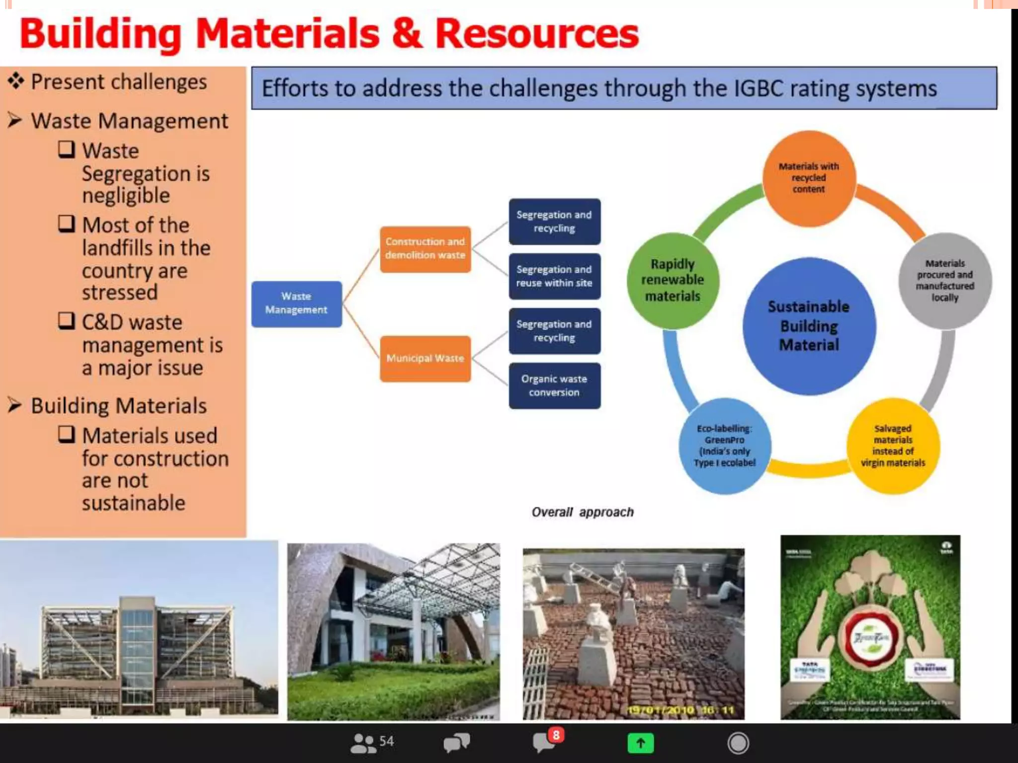This screenshot has height=763, width=1018.
Task: Click checkbox beside Waste Segregation is negligible
Action: pyautogui.click(x=67, y=149)
